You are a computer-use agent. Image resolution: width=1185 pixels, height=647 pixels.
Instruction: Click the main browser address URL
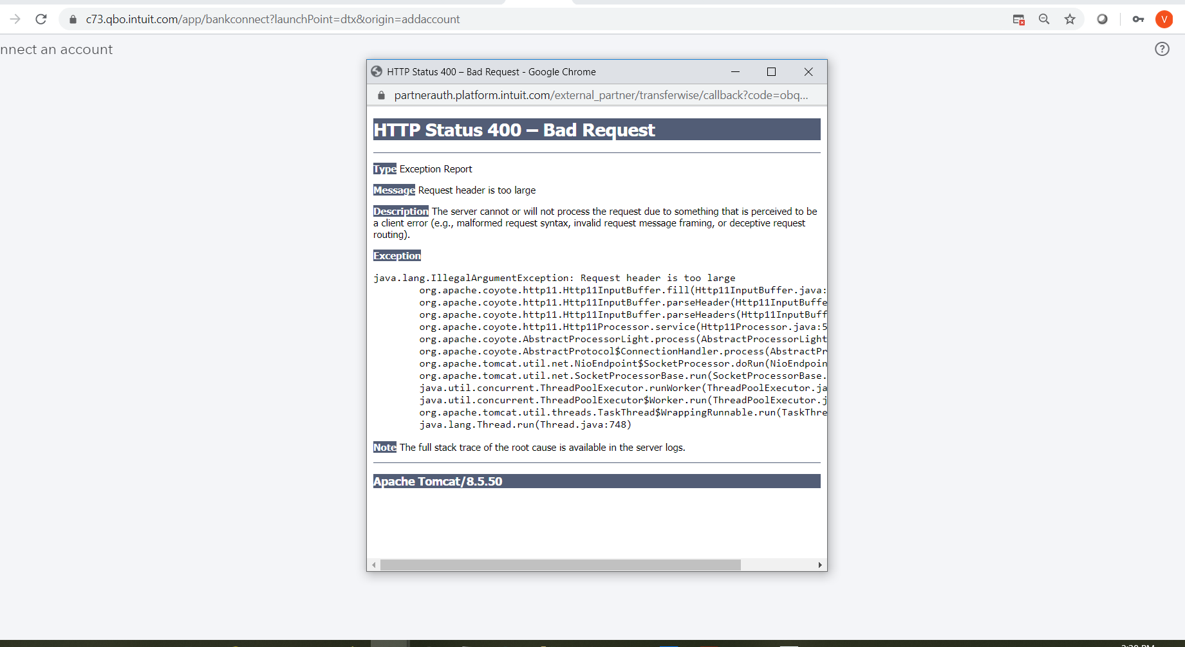(x=273, y=19)
